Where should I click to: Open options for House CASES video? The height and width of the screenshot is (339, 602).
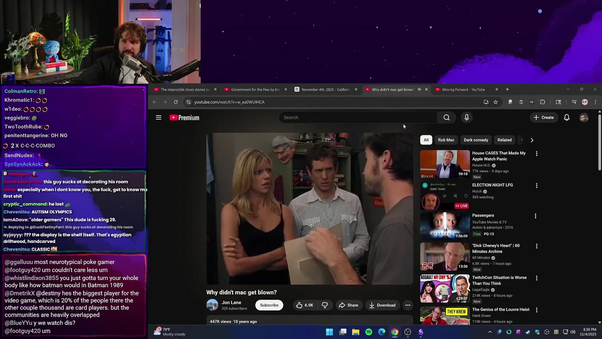point(536,153)
